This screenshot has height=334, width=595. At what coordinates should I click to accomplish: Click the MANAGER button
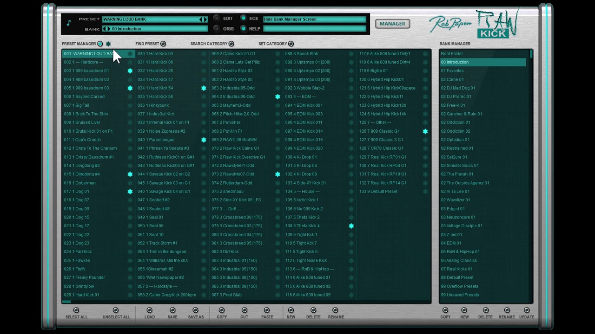point(393,24)
